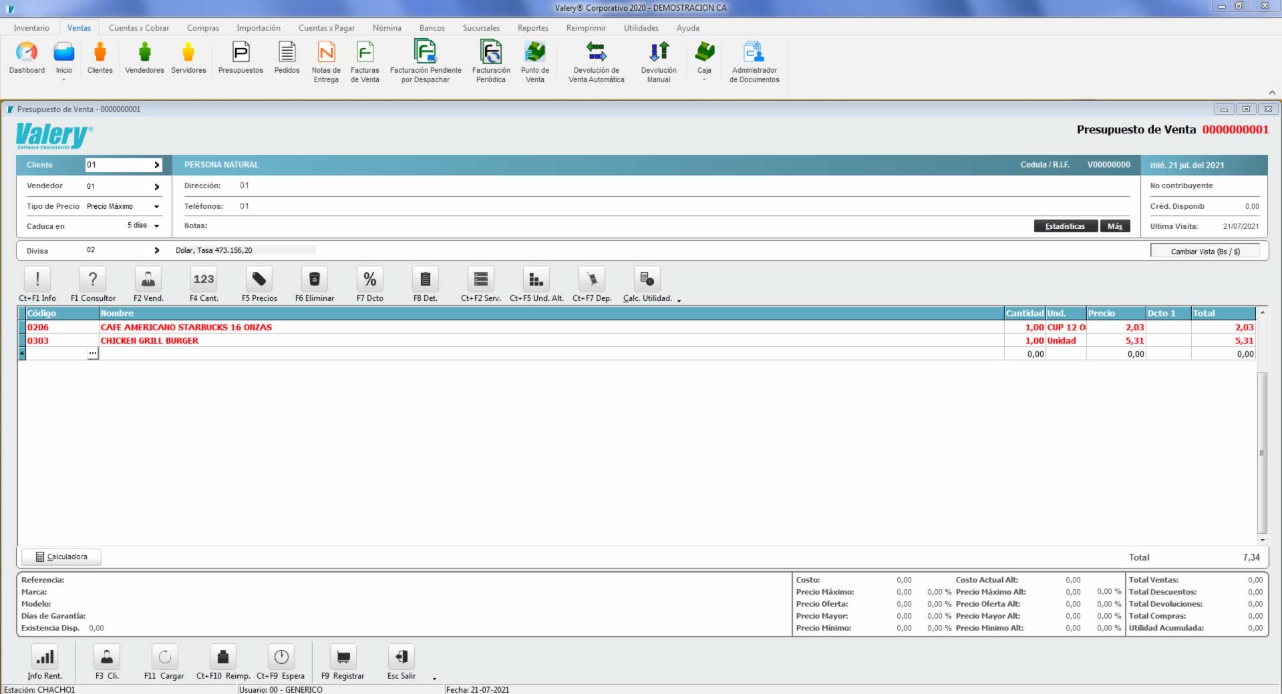The image size is (1282, 694).
Task: Expand the Caja dropdown arrow
Action: [x=704, y=80]
